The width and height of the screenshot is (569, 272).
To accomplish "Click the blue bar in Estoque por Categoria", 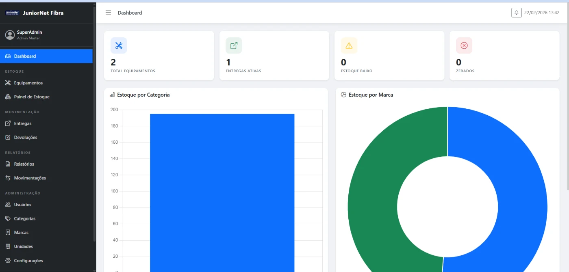I will point(222,191).
